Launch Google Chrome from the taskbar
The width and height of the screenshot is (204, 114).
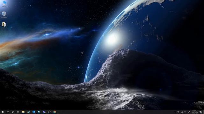tap(55, 112)
